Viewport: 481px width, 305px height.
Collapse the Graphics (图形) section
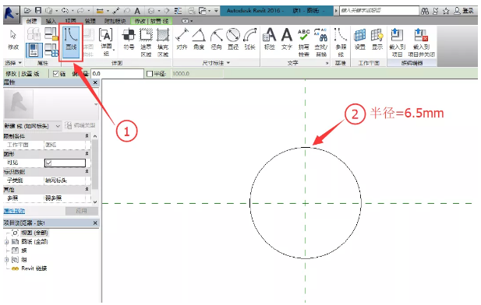(x=87, y=154)
